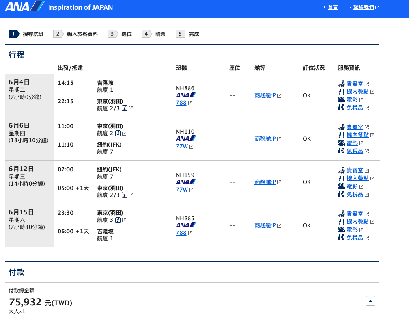409x318 pixels.
Task: Open 商務艙:P class link for NH886
Action: [x=265, y=95]
